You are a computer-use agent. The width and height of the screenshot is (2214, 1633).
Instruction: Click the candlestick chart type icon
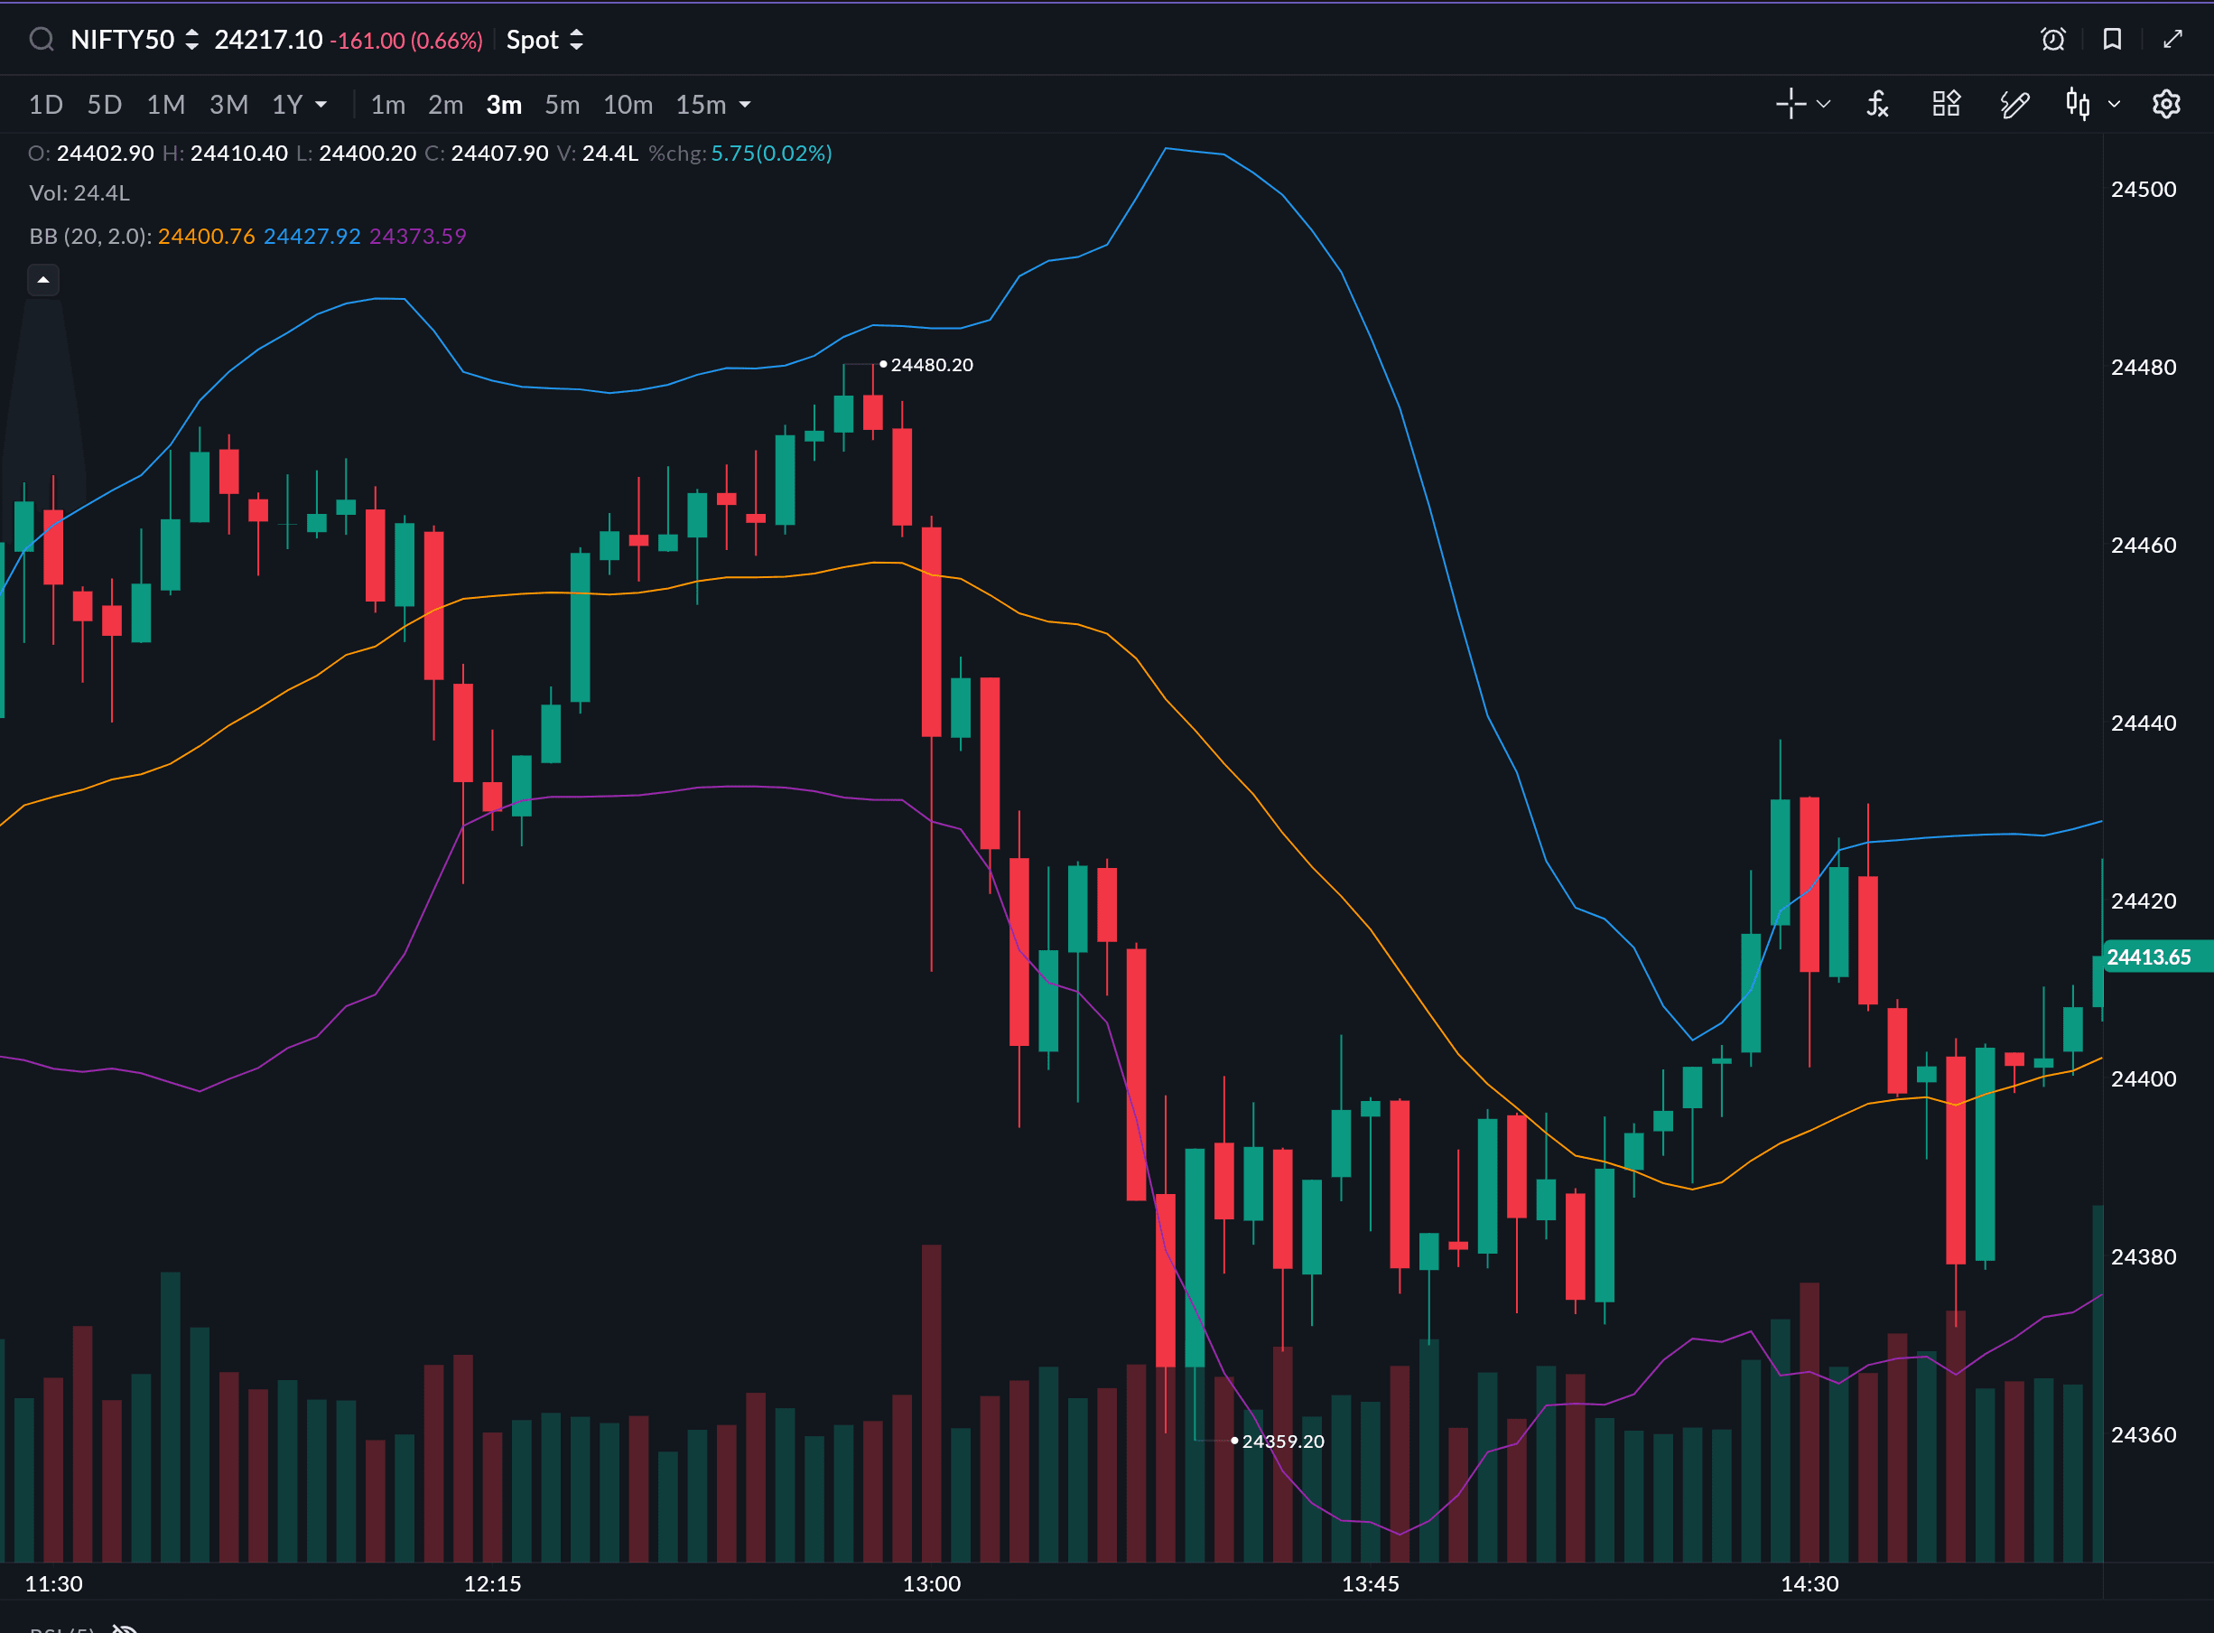tap(2078, 104)
